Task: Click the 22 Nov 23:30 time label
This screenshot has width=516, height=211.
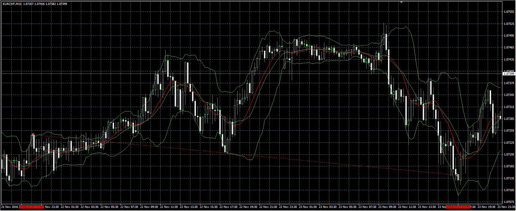Action: click(x=288, y=207)
